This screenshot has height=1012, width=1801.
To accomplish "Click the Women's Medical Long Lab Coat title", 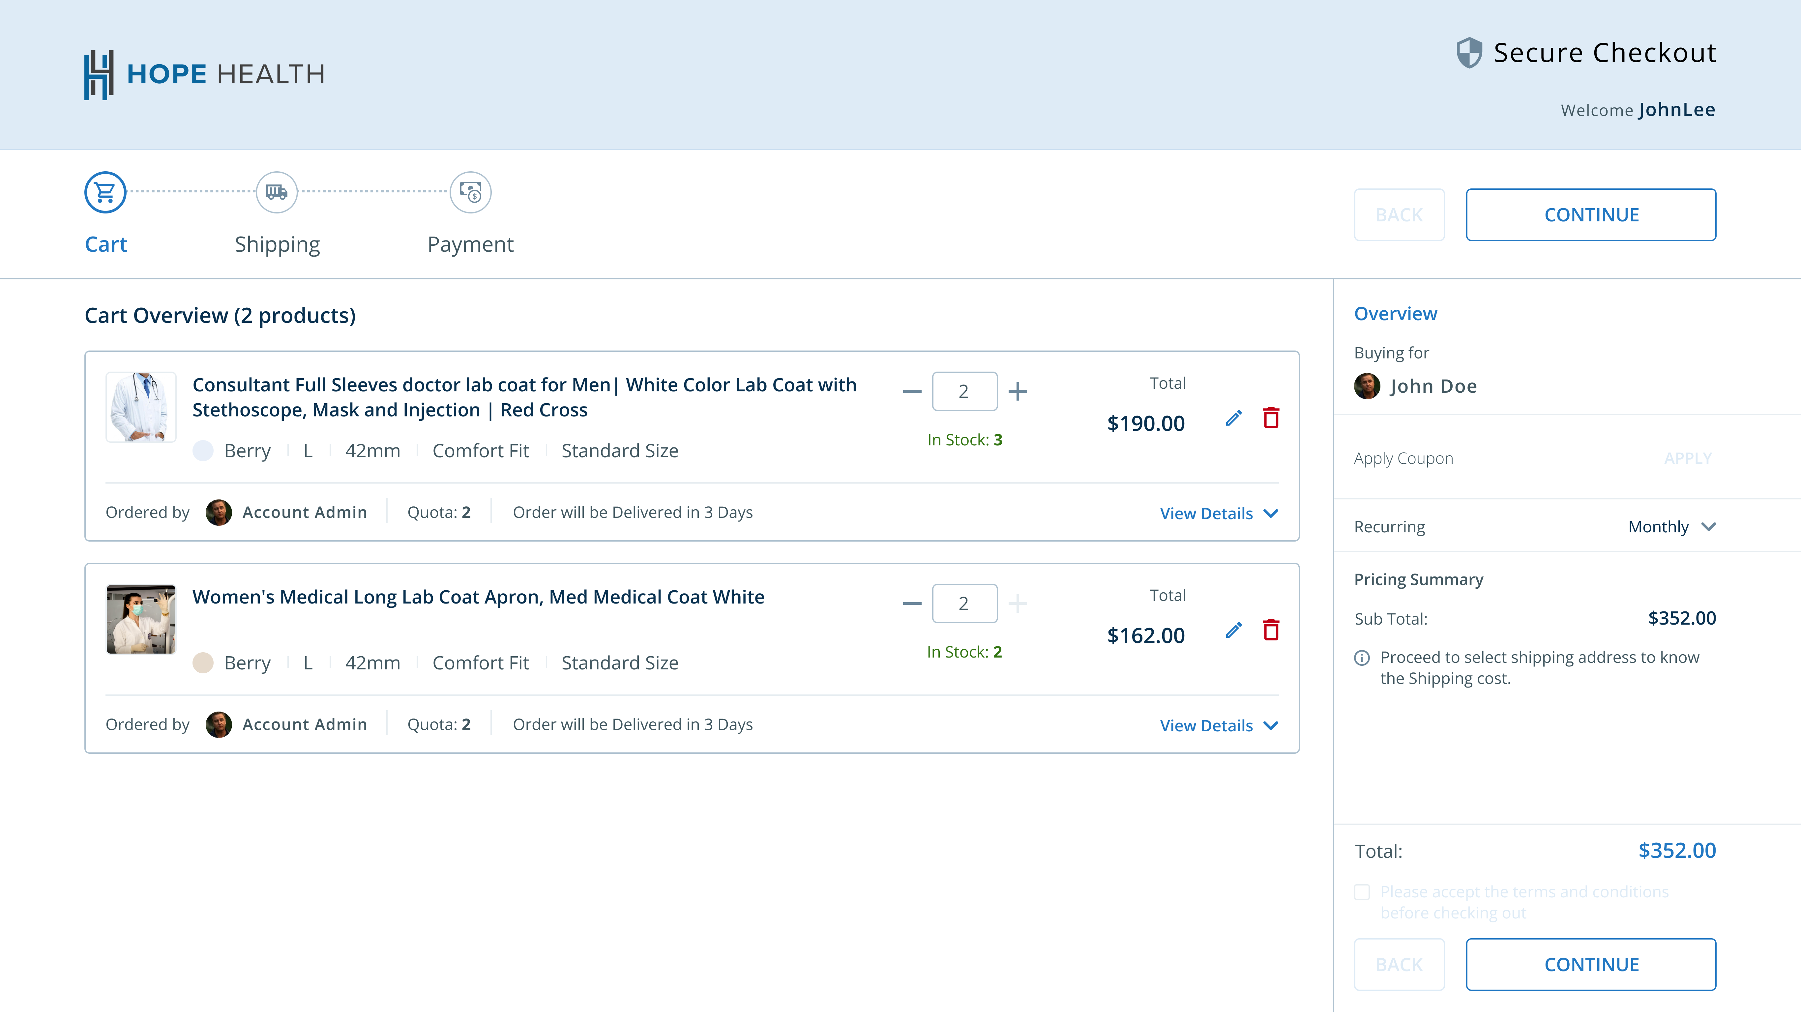I will 478,597.
